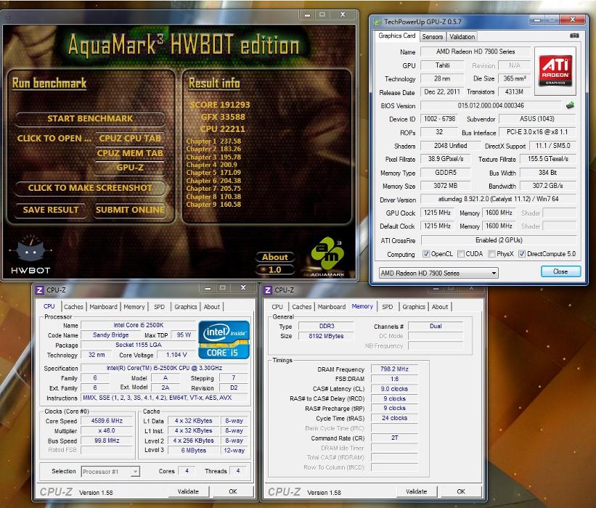Toggle the DirectCompute 5.0 checkbox
596x508 pixels.
point(522,254)
